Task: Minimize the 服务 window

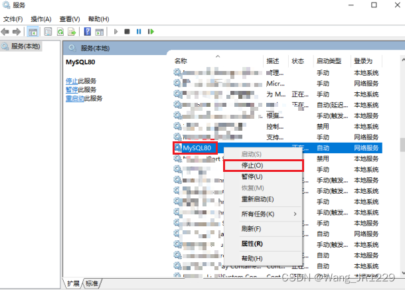Action: pyautogui.click(x=351, y=5)
